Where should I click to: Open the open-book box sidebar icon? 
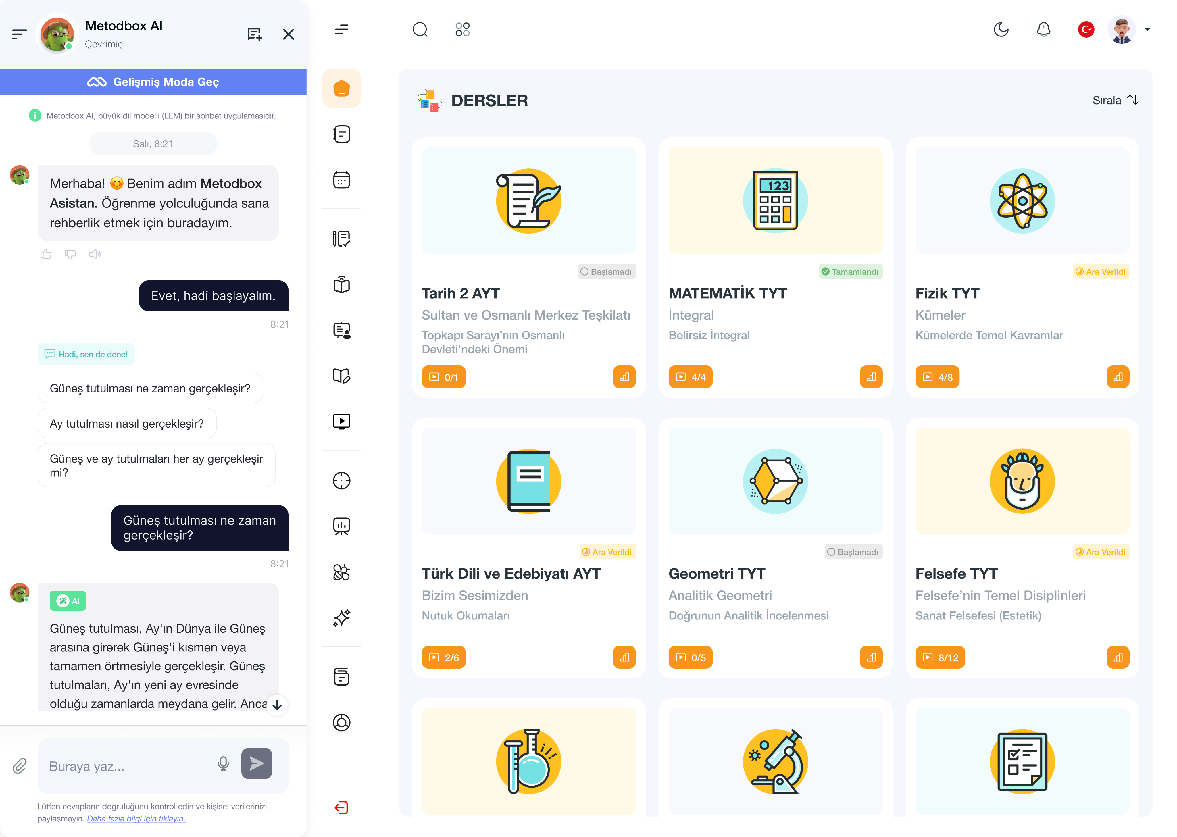[342, 284]
